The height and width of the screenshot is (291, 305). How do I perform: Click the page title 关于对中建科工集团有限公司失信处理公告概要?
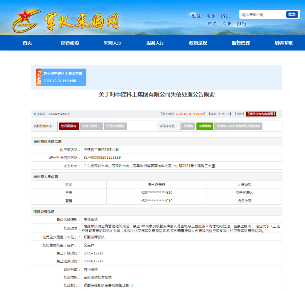[156, 95]
